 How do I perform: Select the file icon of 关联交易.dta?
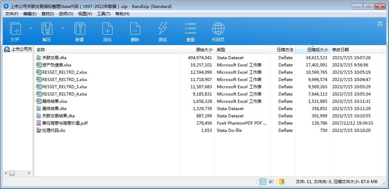click(38, 57)
